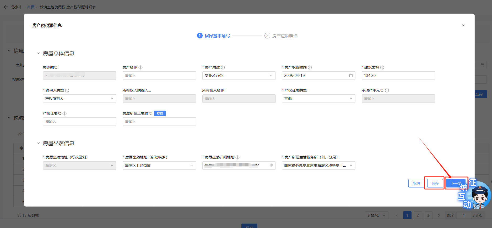Go to page 3 in background pagination

[x=428, y=215]
